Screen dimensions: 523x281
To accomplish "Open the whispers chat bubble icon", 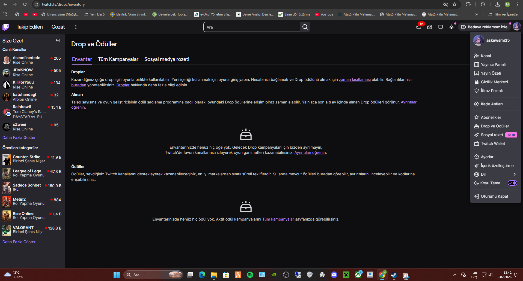I will click(441, 27).
